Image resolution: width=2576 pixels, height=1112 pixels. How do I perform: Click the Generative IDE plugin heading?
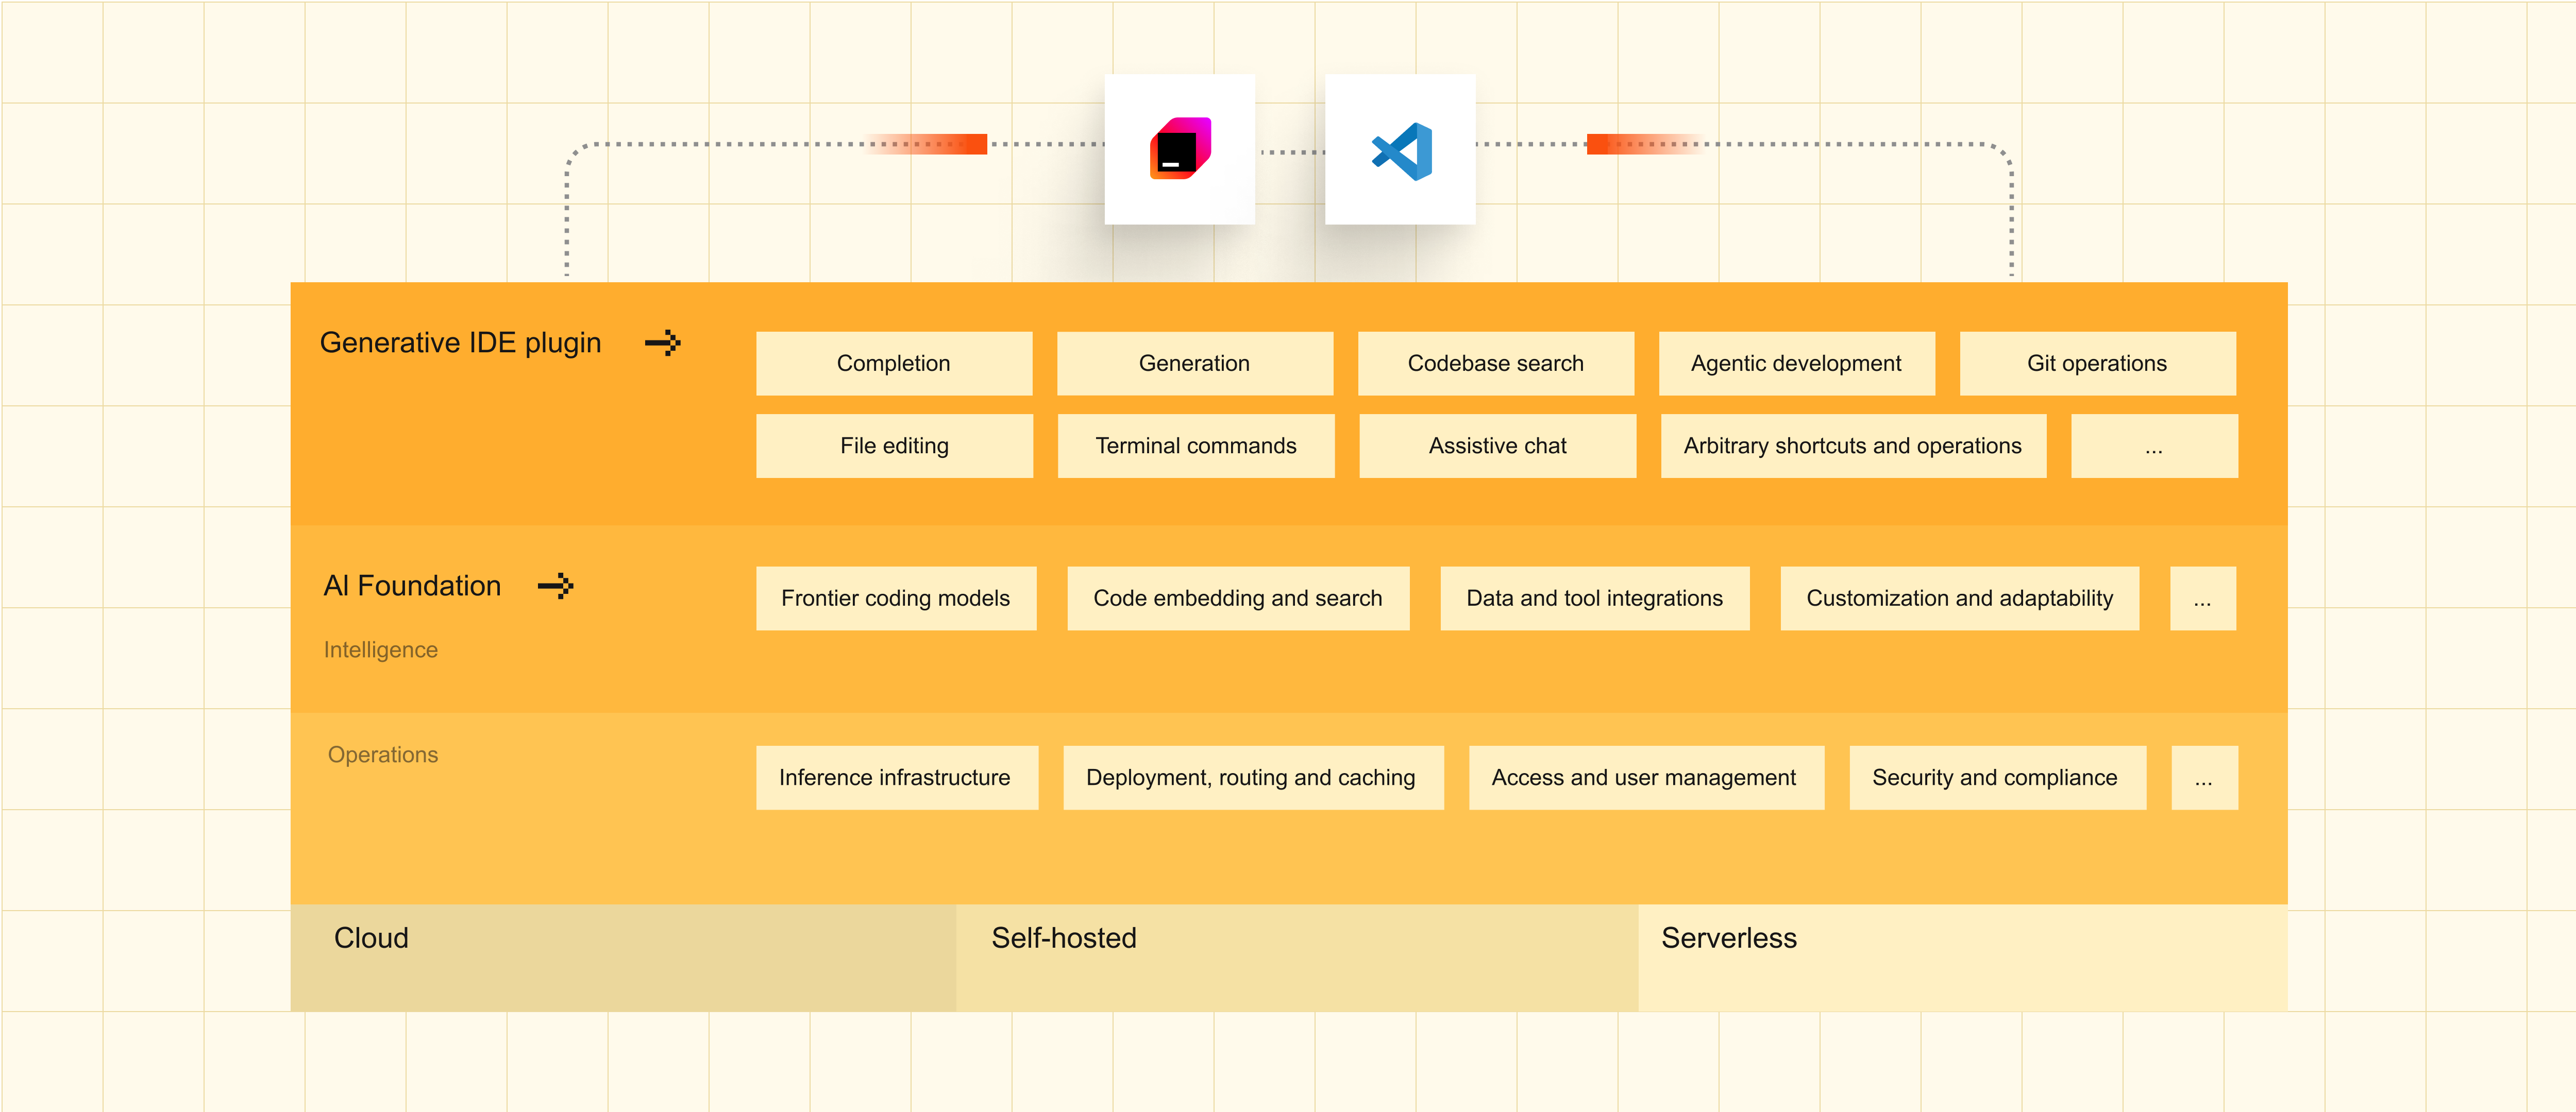461,344
